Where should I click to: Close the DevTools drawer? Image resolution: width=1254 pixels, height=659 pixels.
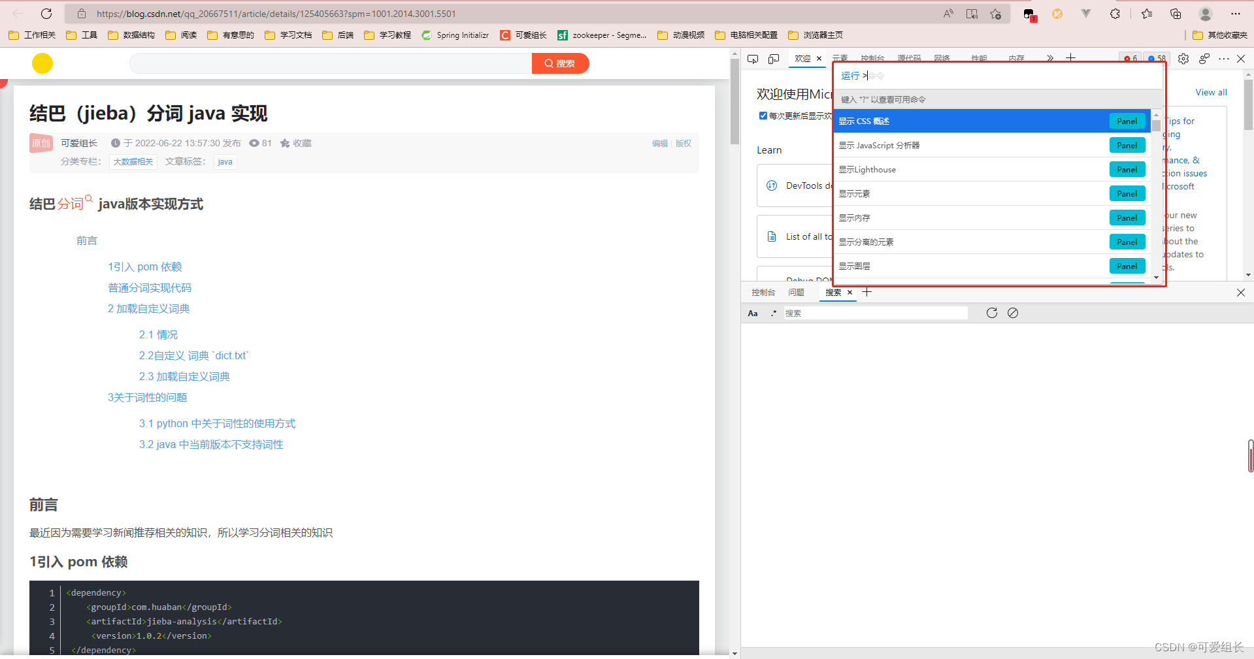[1241, 293]
